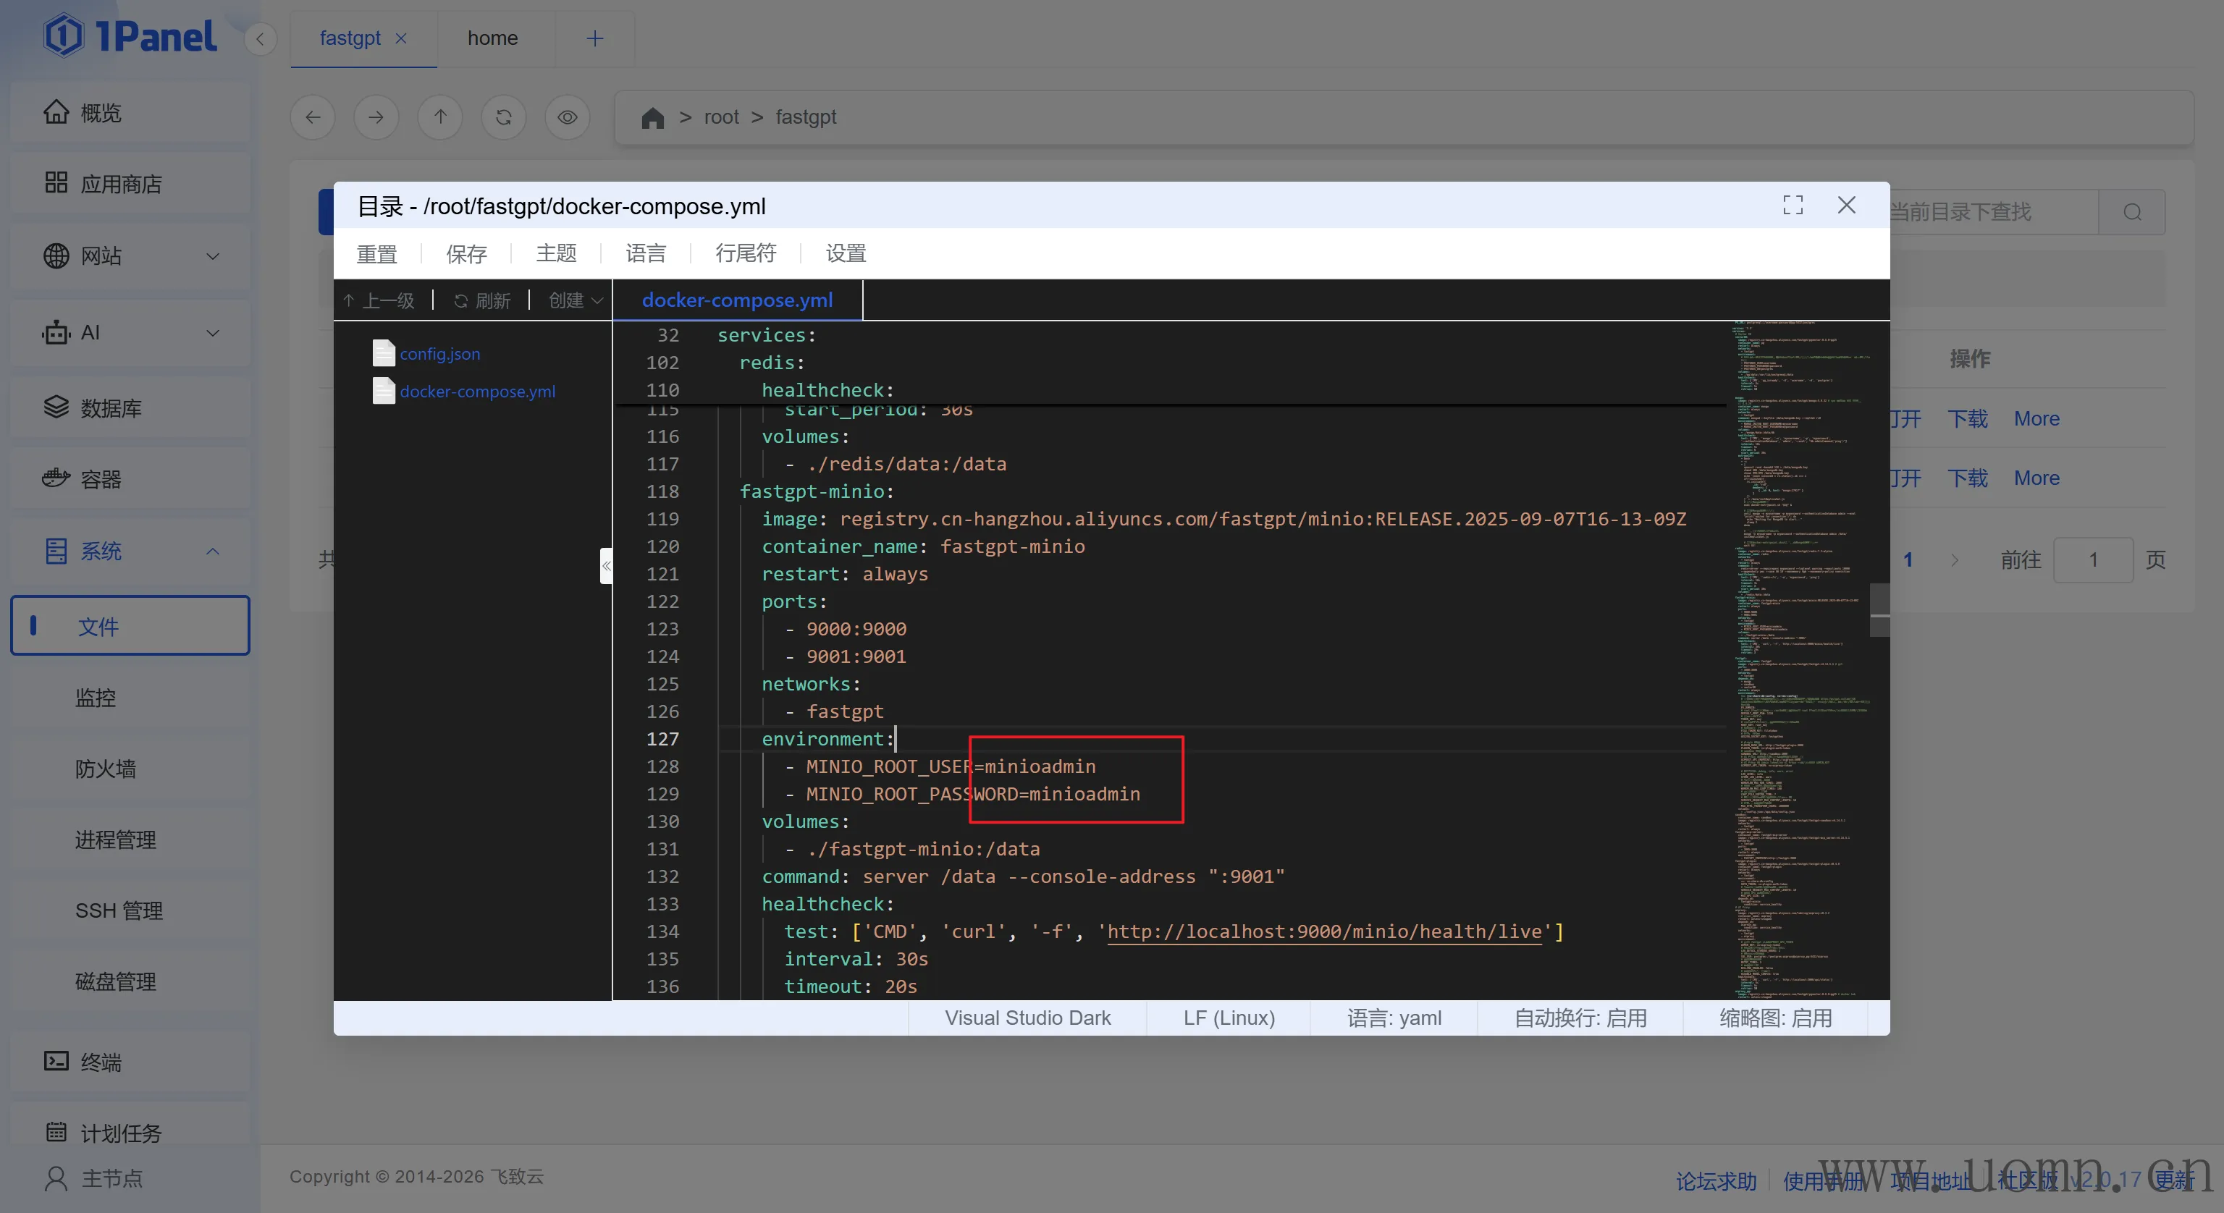Collapse the file tree side panel handle
This screenshot has height=1213, width=2224.
click(x=606, y=565)
